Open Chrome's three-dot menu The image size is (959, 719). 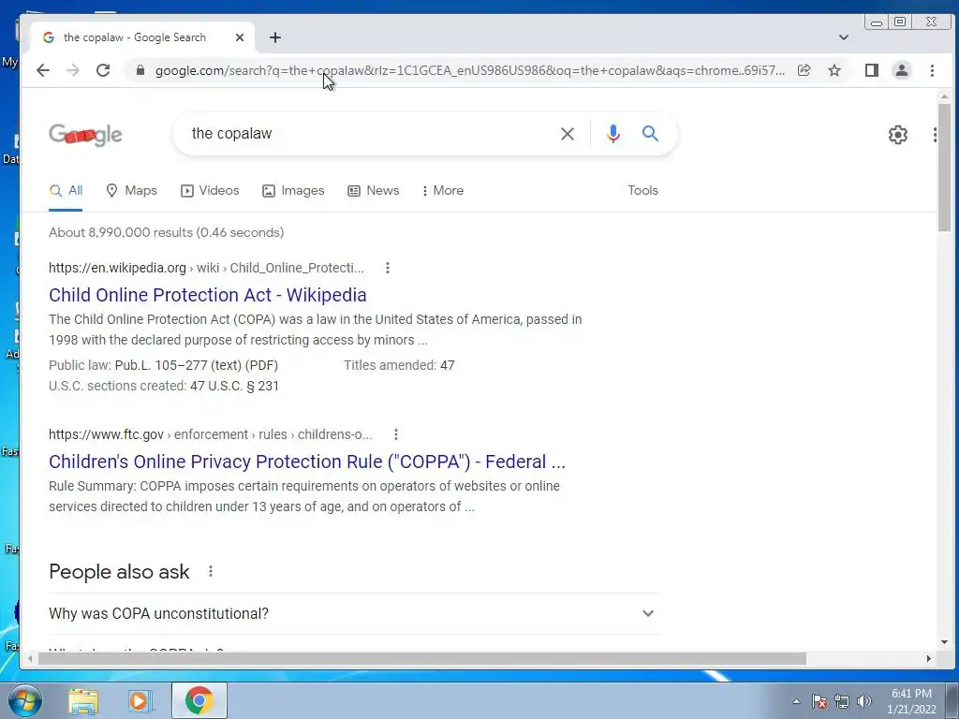click(932, 70)
